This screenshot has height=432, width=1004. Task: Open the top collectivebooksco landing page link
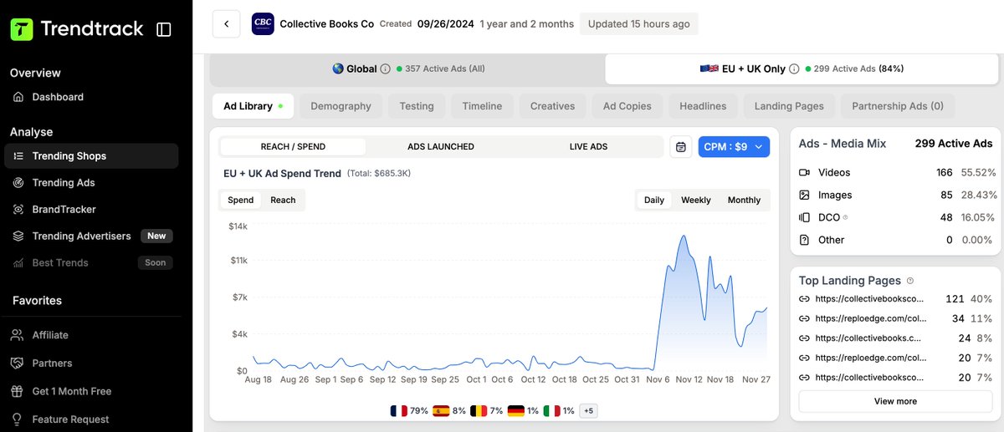tap(870, 299)
